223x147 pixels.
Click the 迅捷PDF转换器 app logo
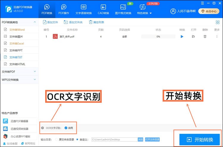9,9
